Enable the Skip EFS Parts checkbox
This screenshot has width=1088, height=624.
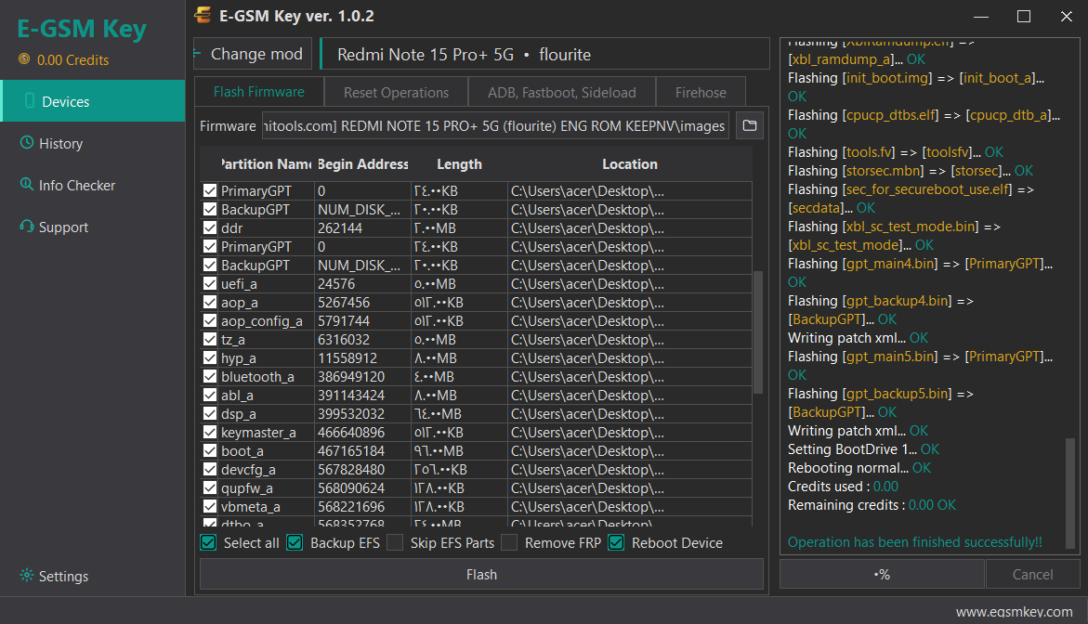(395, 543)
